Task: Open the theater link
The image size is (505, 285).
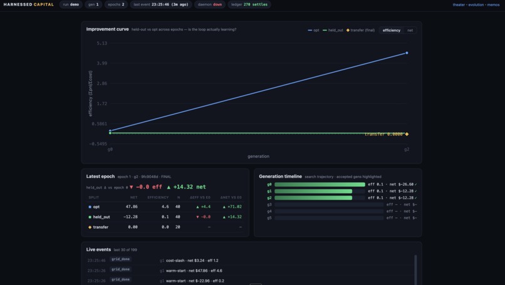Action: point(459,4)
